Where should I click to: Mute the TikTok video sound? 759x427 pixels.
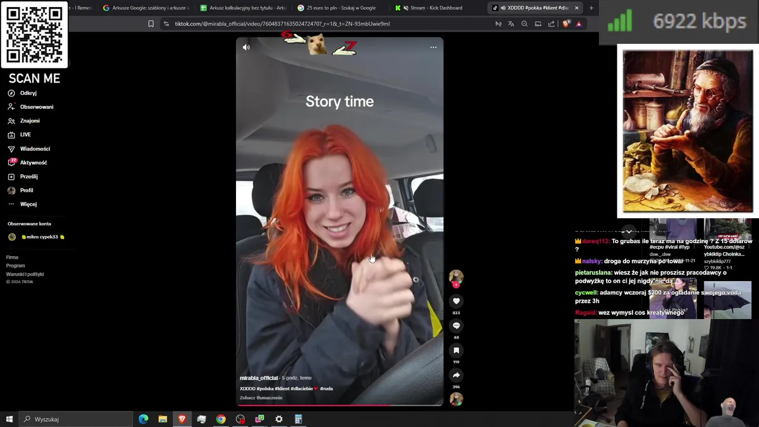point(246,47)
